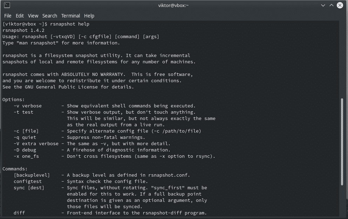Open the Terminal menu
Screen dimensions: 348x219
coord(70,16)
